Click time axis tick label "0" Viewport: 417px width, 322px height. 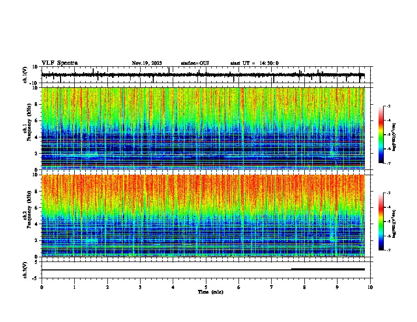(x=42, y=287)
